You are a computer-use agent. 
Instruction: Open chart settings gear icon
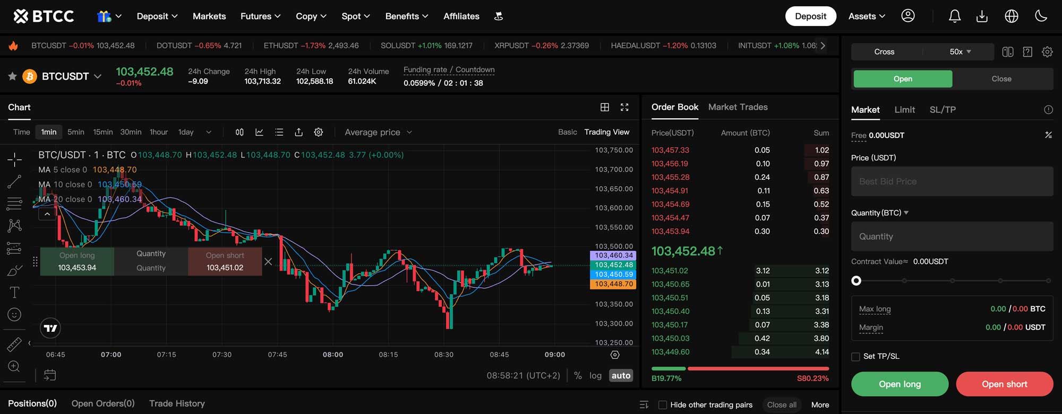tap(318, 132)
